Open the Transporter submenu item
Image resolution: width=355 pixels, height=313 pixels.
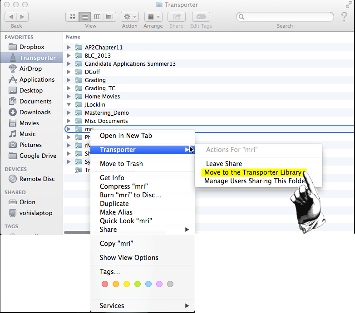tap(143, 150)
